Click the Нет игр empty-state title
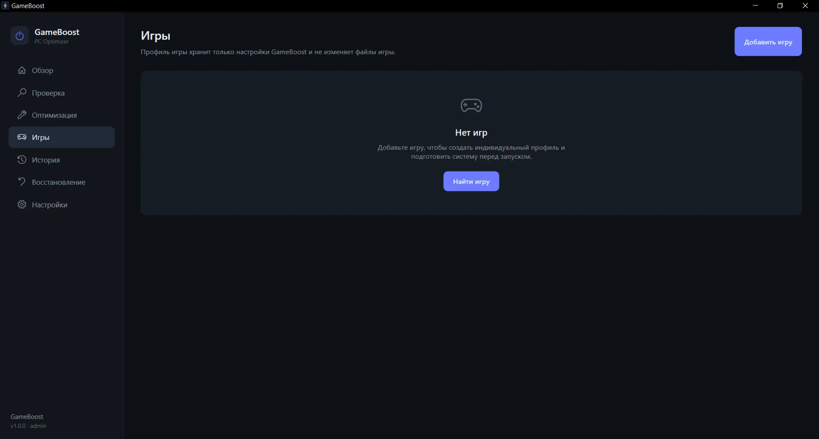819x439 pixels. 471,133
